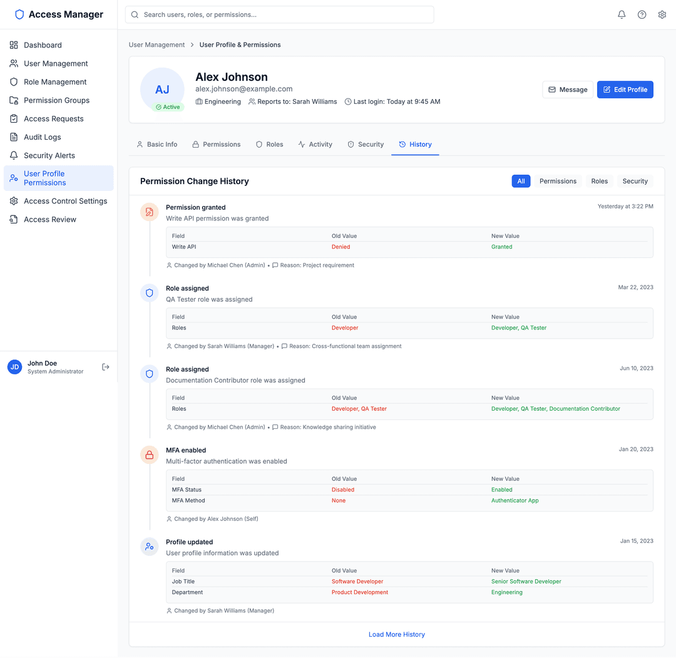Click the Access Manager shield logo
676x658 pixels.
click(19, 14)
